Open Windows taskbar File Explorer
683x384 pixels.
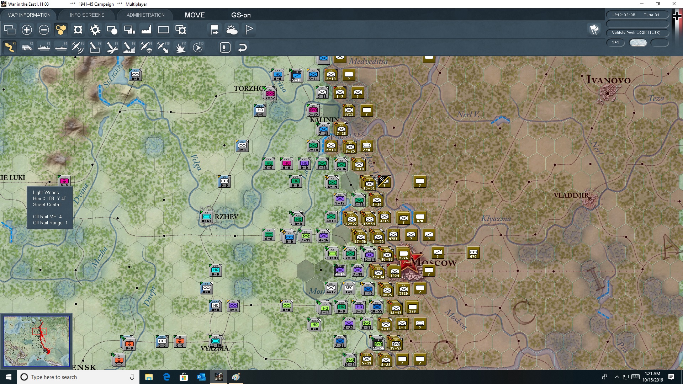149,377
